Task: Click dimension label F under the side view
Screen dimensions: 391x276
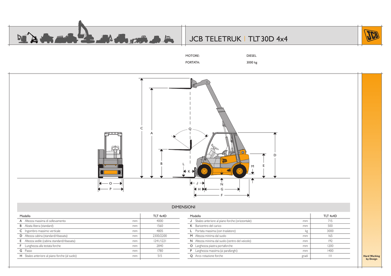Action: tap(222, 195)
